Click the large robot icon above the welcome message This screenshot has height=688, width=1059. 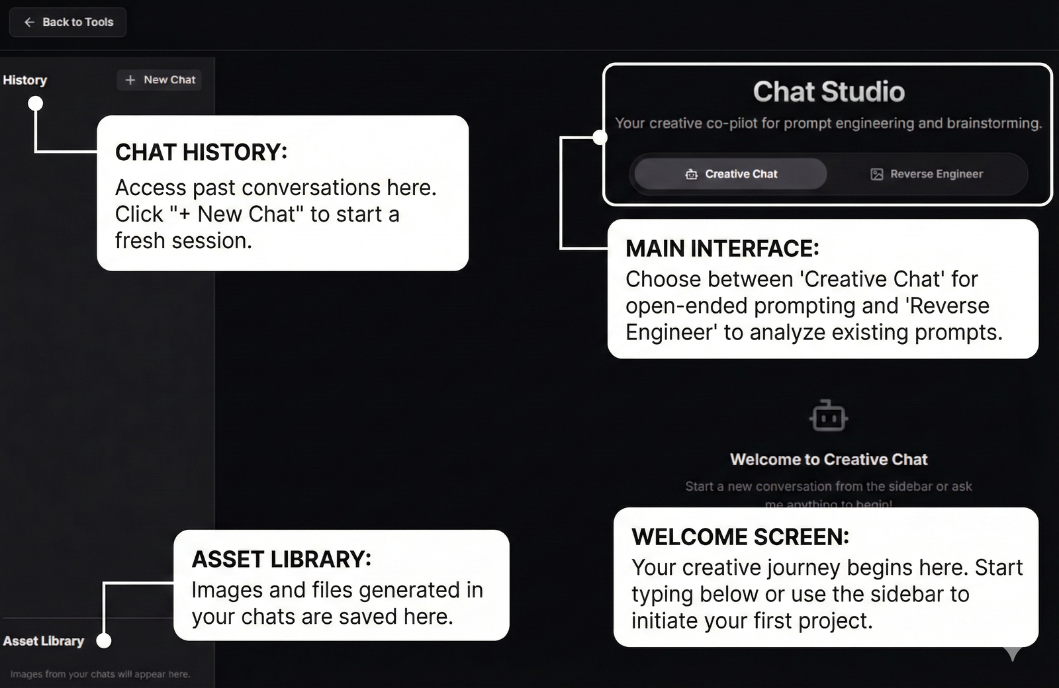(x=829, y=417)
